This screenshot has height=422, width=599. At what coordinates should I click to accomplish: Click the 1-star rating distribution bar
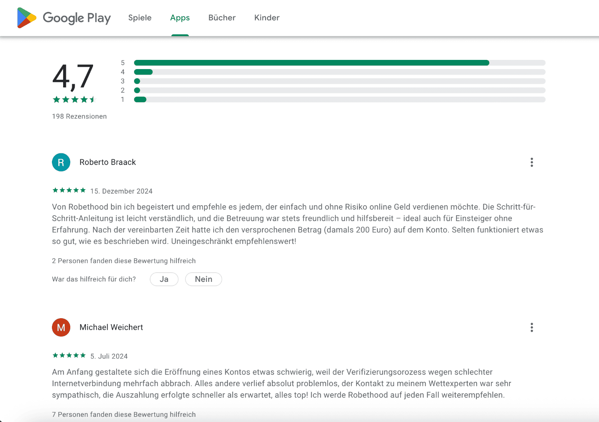[x=340, y=99]
